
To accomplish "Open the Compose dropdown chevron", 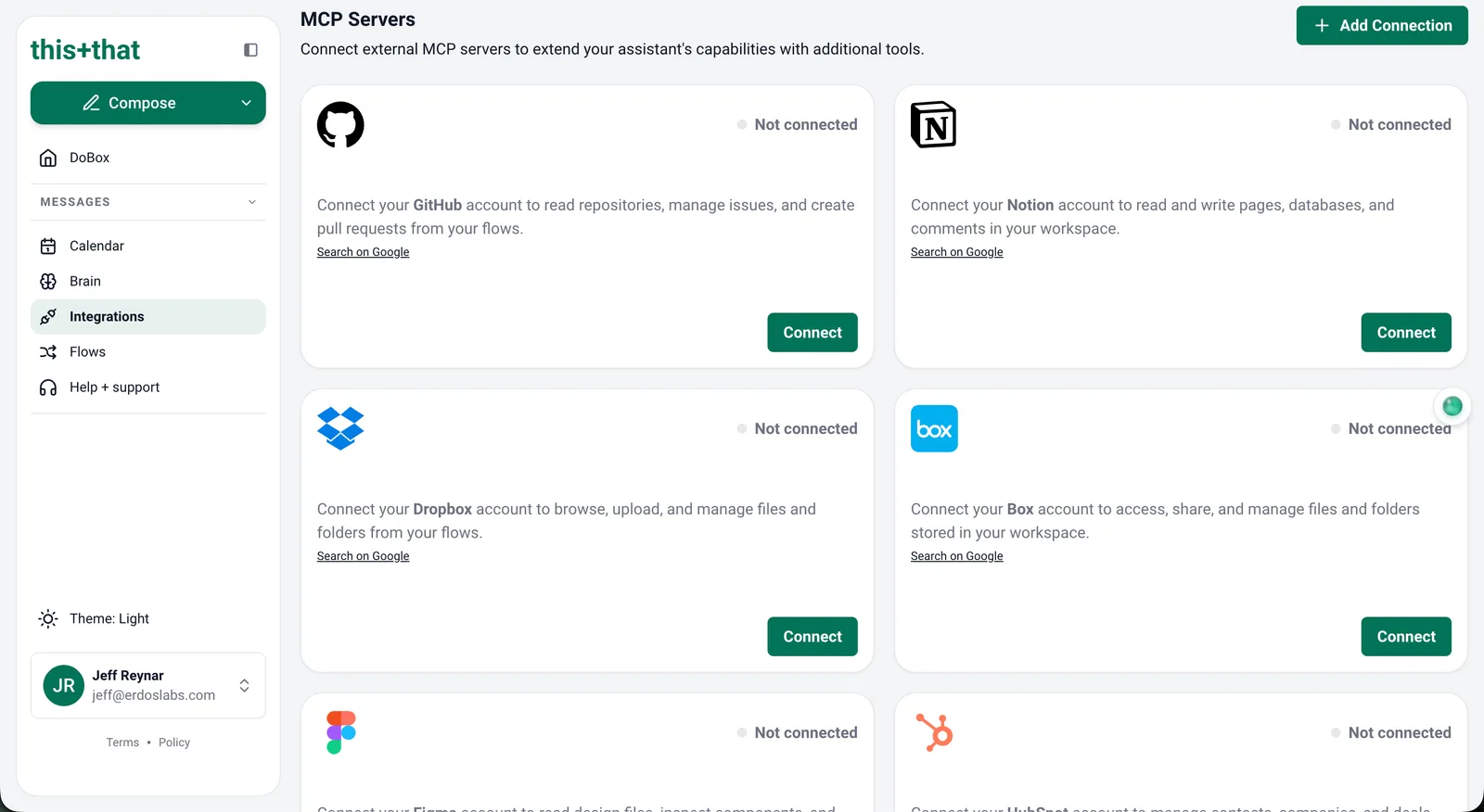I will (247, 103).
